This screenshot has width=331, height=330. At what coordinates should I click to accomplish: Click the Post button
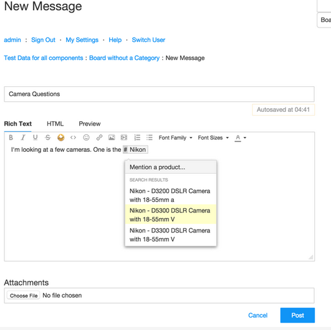297,315
